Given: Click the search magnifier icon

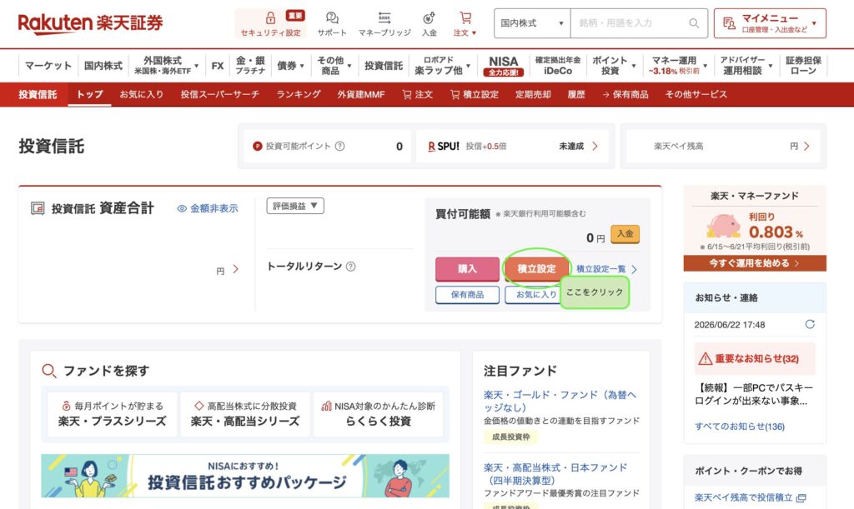Looking at the screenshot, I should coord(693,22).
